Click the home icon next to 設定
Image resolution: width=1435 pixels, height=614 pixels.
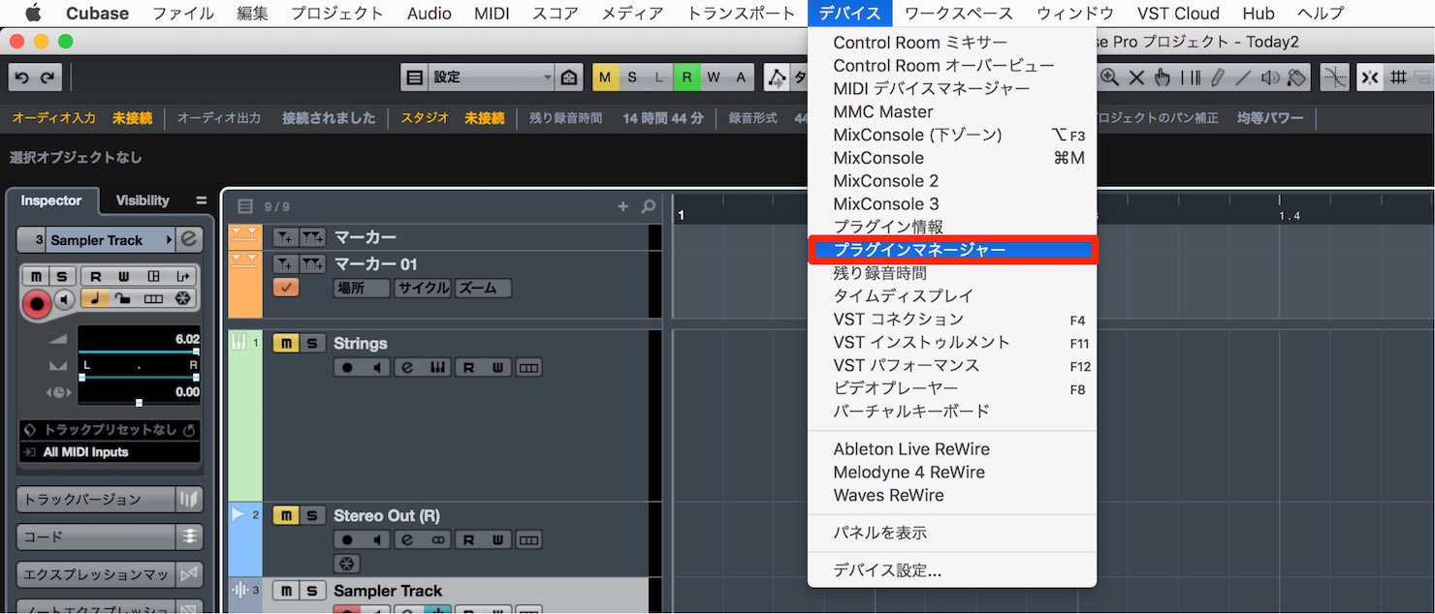point(570,77)
